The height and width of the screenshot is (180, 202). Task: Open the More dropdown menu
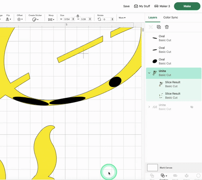122,18
